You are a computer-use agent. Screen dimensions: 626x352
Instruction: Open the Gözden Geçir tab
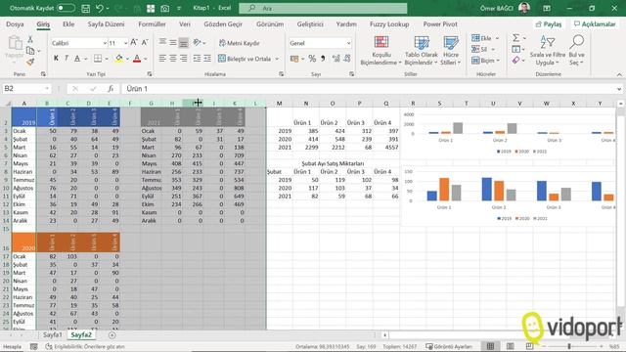(223, 23)
